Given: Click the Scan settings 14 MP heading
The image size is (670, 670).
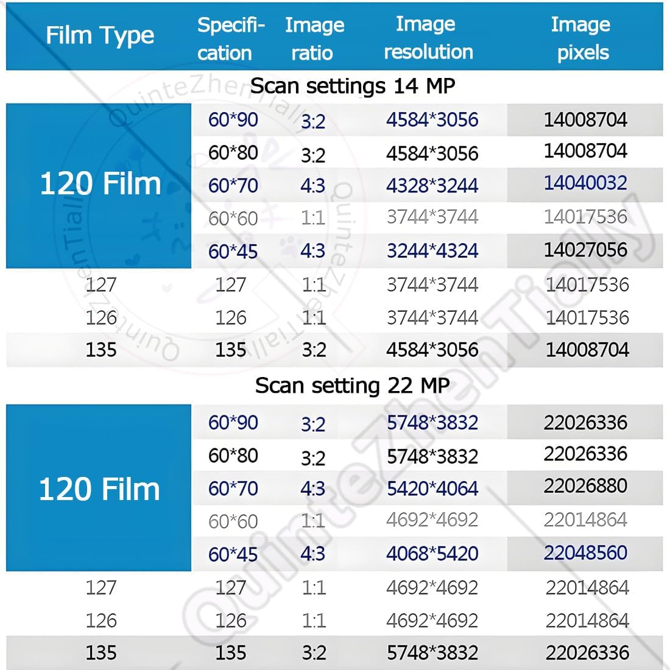Looking at the screenshot, I should pos(353,86).
